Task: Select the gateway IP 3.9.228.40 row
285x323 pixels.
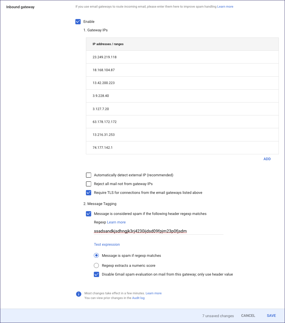Action: [101, 96]
